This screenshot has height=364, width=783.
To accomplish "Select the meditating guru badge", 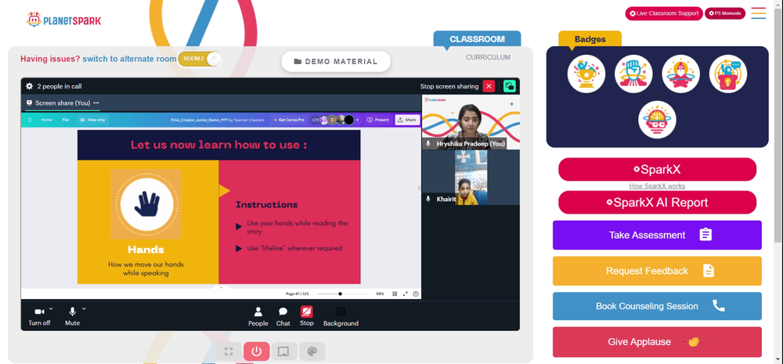I will (680, 74).
